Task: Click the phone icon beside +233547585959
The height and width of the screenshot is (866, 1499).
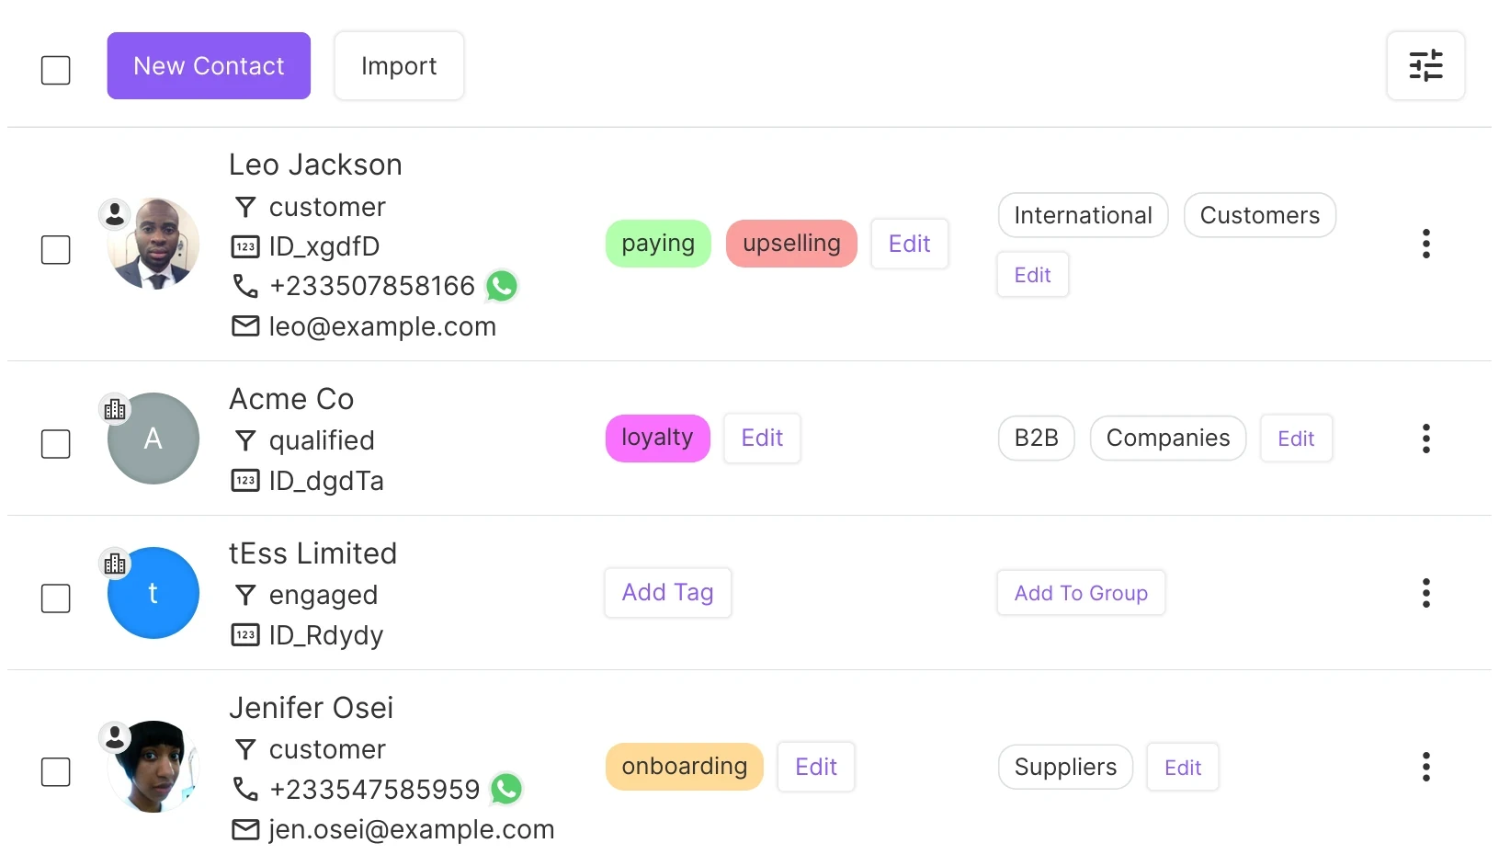Action: [245, 789]
